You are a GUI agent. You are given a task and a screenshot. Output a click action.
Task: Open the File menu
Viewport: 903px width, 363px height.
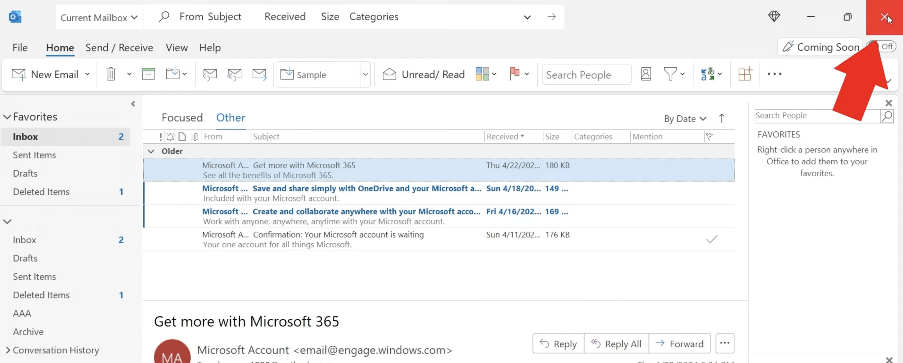tap(20, 47)
